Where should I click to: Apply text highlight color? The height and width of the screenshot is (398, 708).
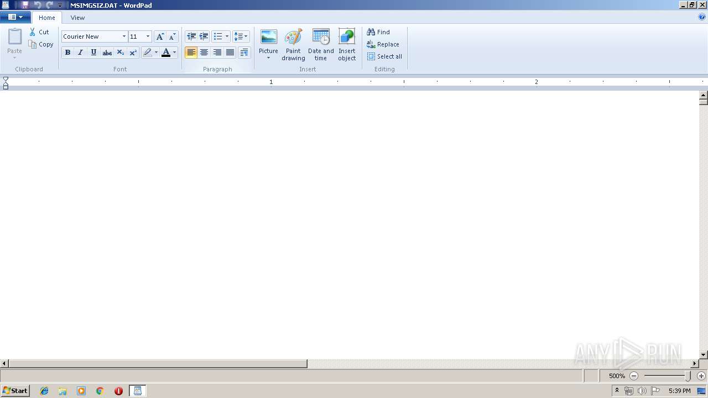pyautogui.click(x=147, y=53)
